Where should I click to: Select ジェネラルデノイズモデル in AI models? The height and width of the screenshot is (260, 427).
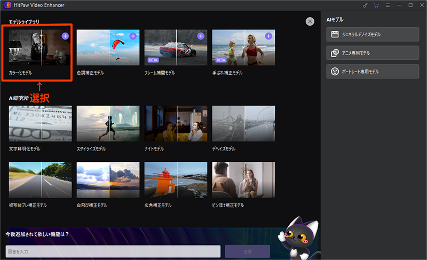(x=373, y=34)
